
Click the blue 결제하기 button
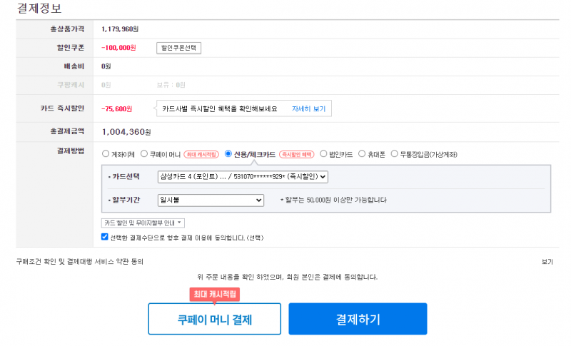[x=358, y=319]
